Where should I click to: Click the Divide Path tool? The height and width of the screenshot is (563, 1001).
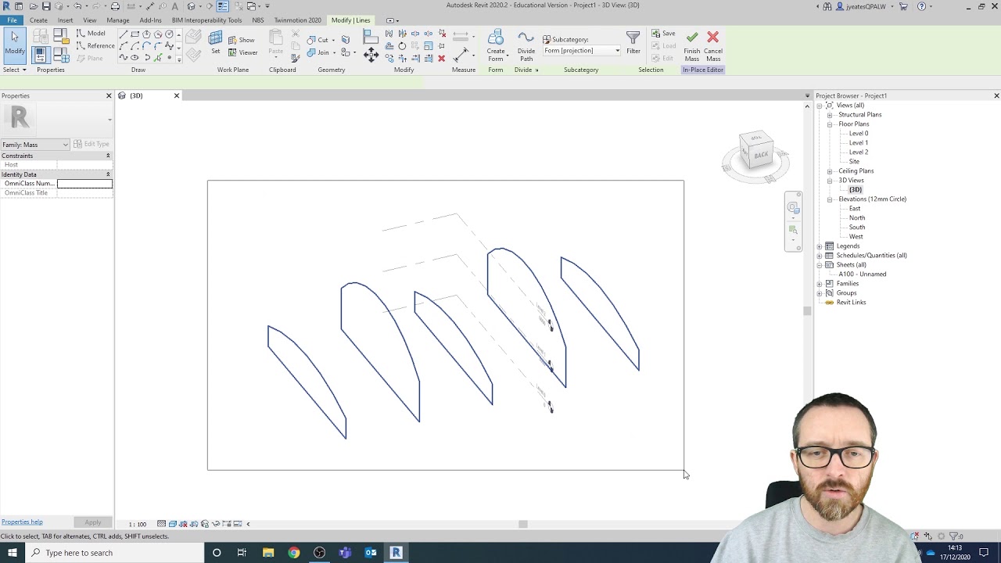pos(526,46)
